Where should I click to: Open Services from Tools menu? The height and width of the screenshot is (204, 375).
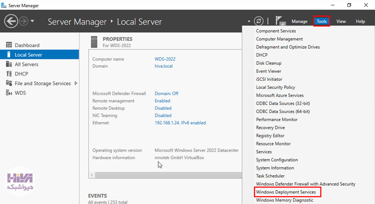tap(264, 152)
